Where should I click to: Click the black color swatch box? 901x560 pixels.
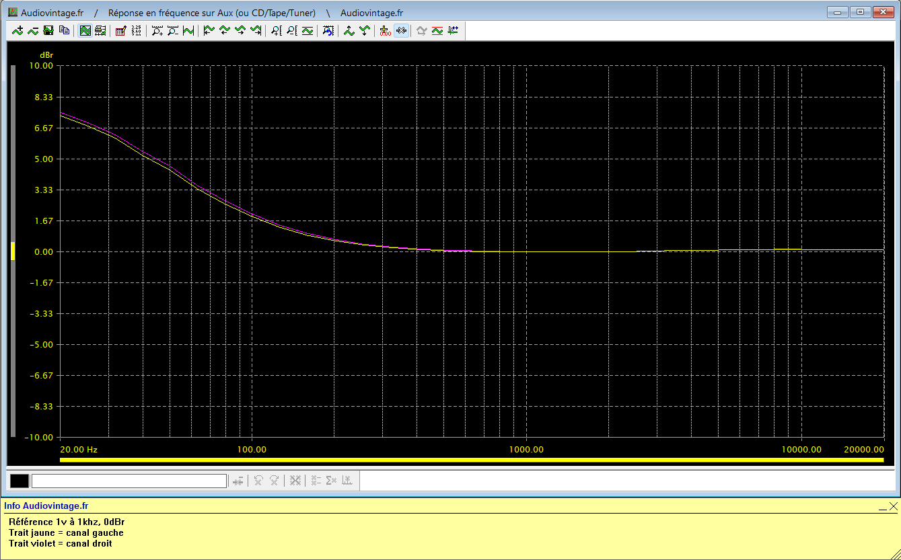[20, 481]
